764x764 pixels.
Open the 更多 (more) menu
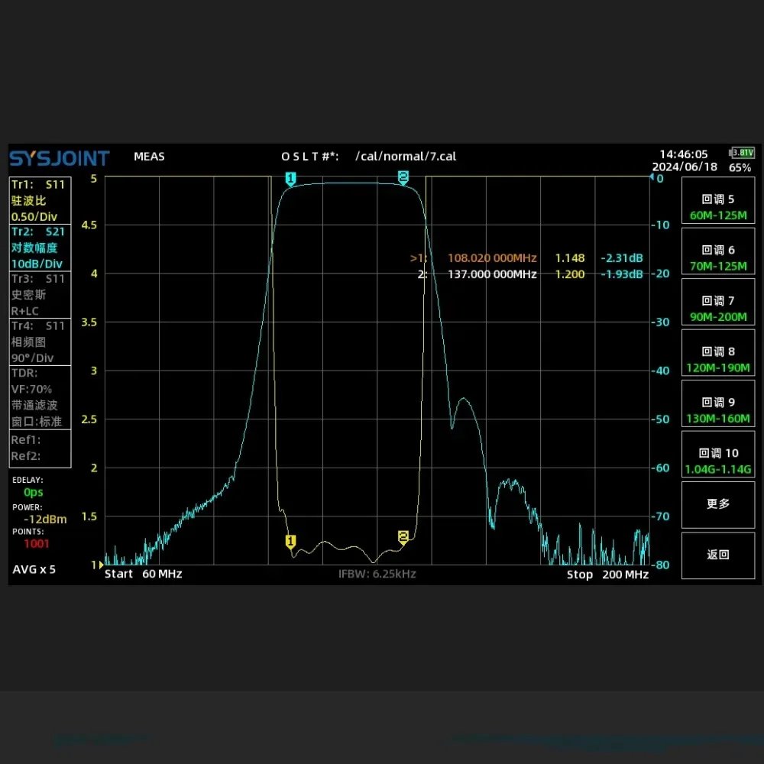[x=717, y=504]
